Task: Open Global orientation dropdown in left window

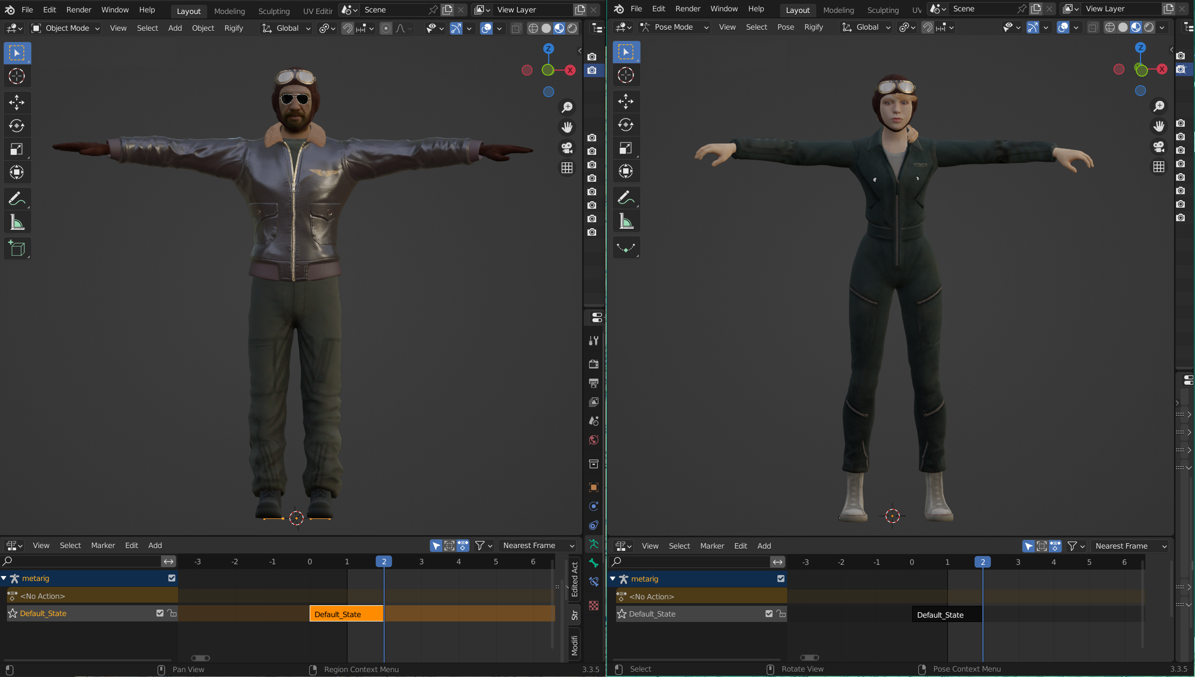Action: (286, 28)
